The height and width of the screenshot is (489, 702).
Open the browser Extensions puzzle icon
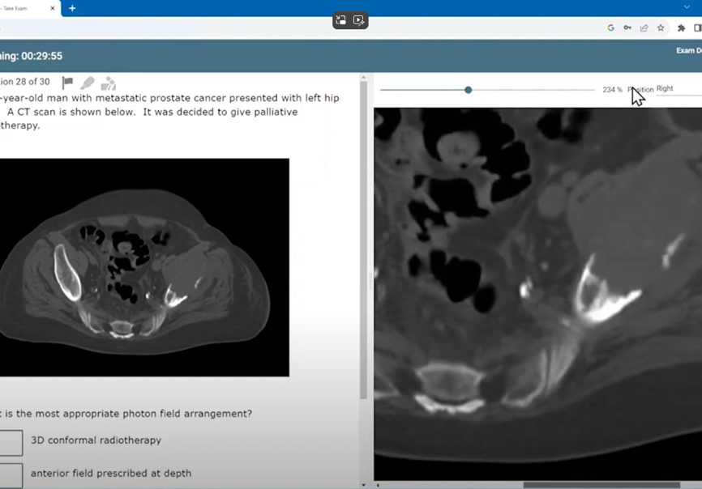(x=680, y=28)
